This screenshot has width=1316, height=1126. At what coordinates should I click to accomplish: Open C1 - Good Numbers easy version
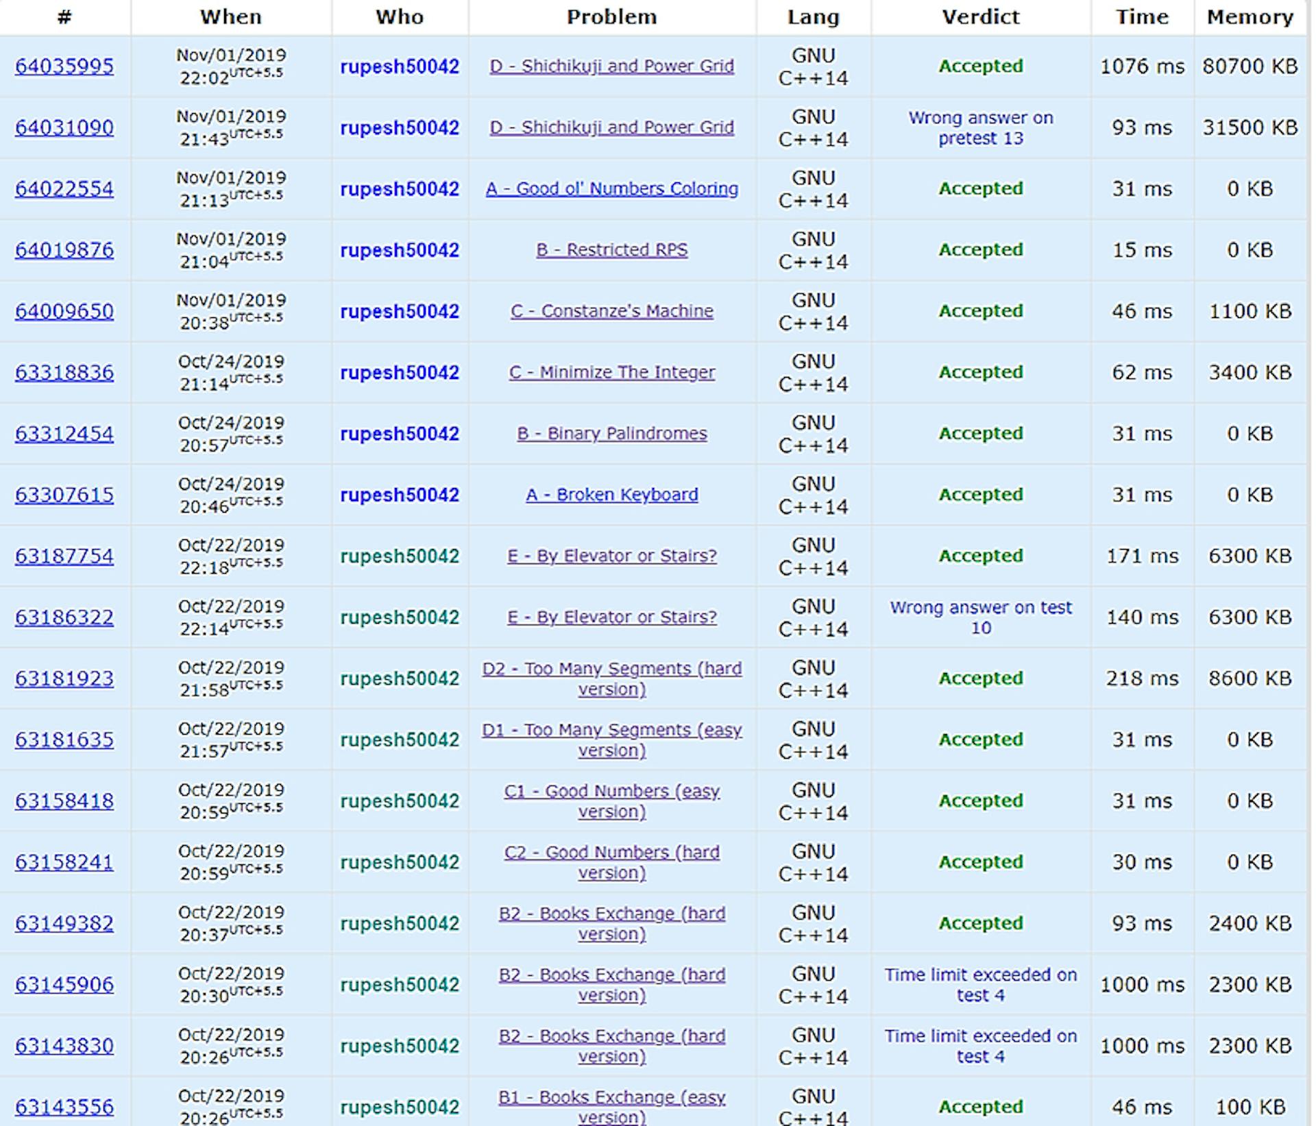click(612, 800)
